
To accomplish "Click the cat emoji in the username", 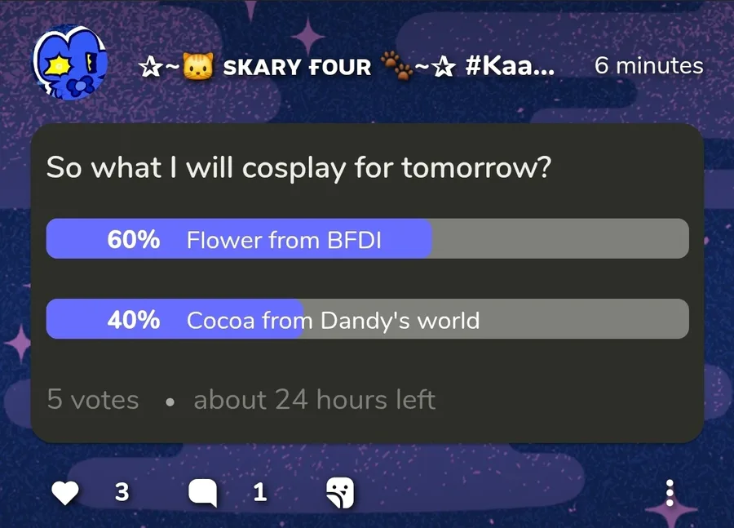I will coord(197,67).
